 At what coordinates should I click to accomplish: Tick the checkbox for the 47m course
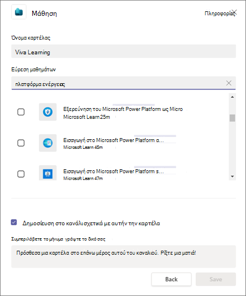coord(21,174)
